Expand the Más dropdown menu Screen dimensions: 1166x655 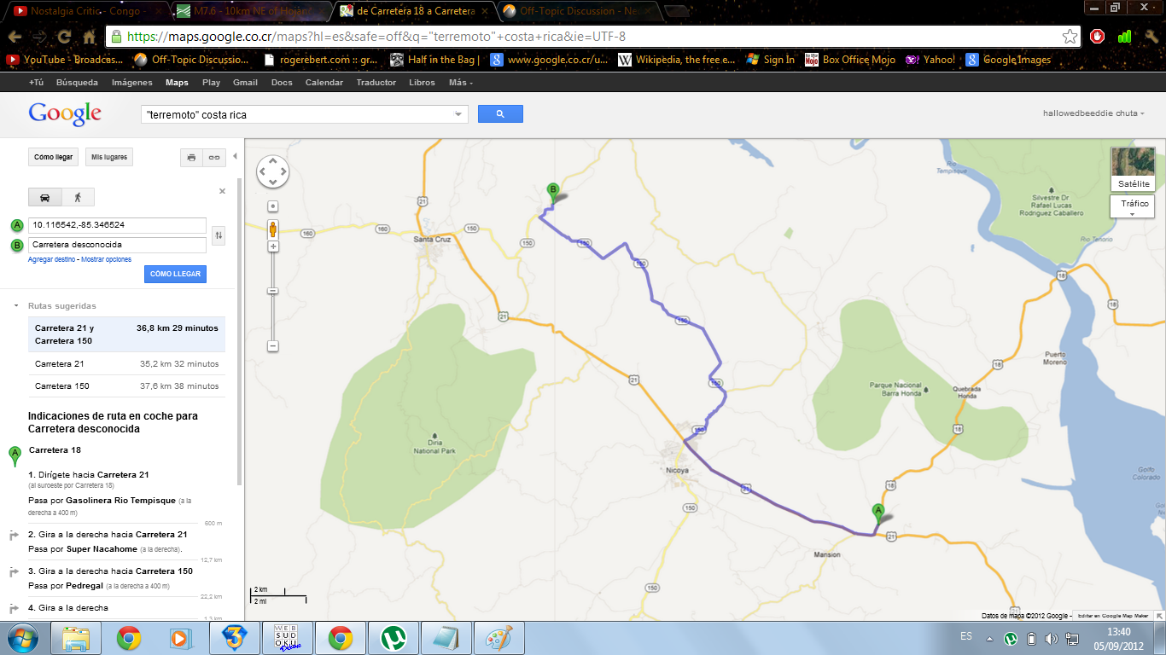(461, 83)
